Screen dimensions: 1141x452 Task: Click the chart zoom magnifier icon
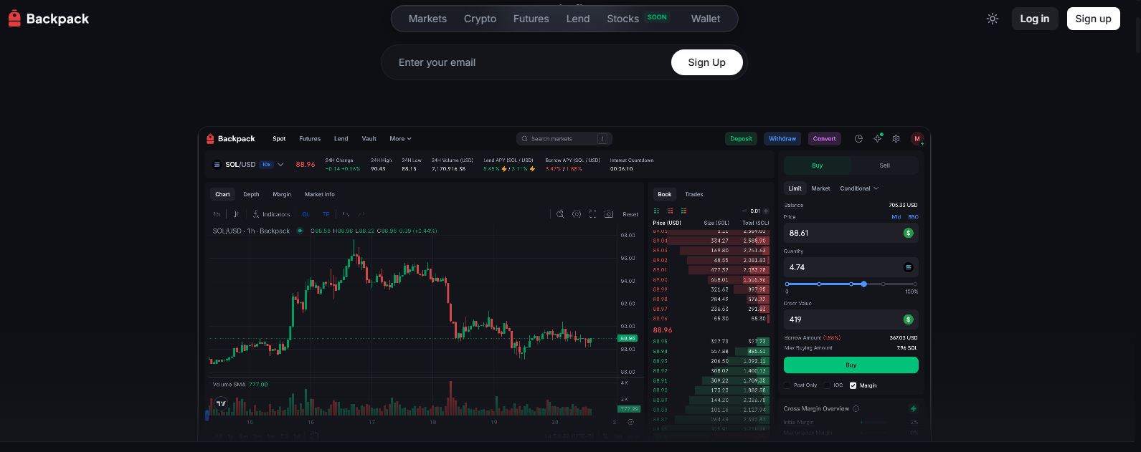pyautogui.click(x=560, y=214)
